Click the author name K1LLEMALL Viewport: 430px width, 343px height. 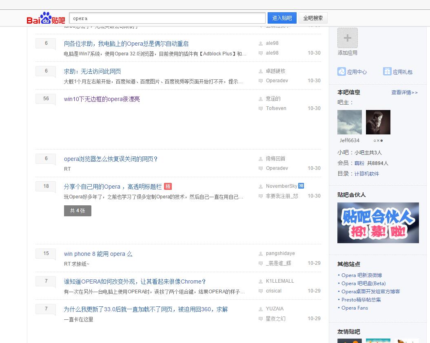pyautogui.click(x=280, y=281)
